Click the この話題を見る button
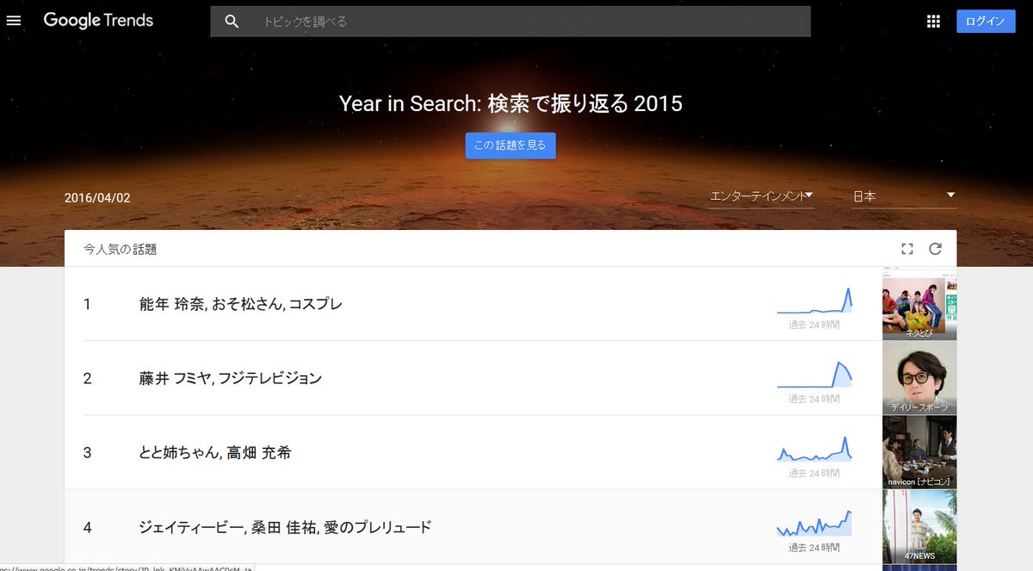This screenshot has height=571, width=1033. [x=510, y=146]
